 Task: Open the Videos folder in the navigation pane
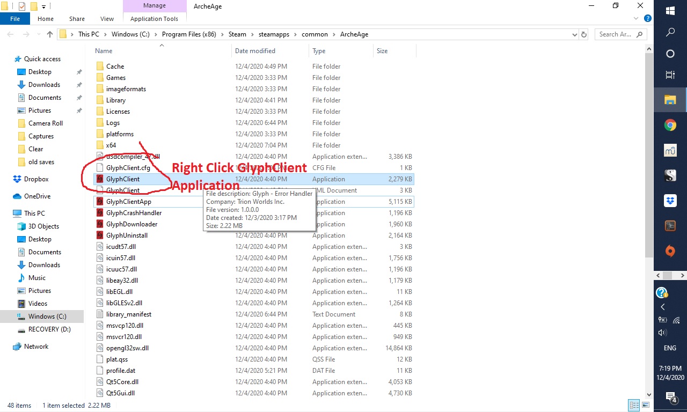point(38,304)
